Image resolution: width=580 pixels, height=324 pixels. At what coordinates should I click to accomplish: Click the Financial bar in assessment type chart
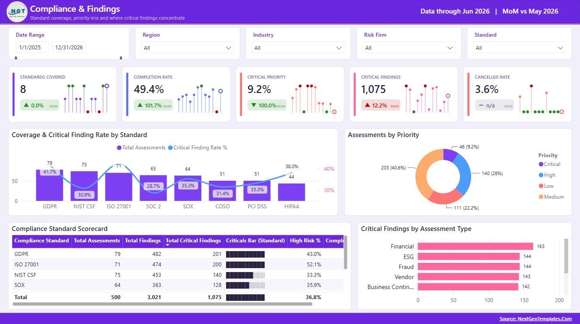(x=475, y=246)
